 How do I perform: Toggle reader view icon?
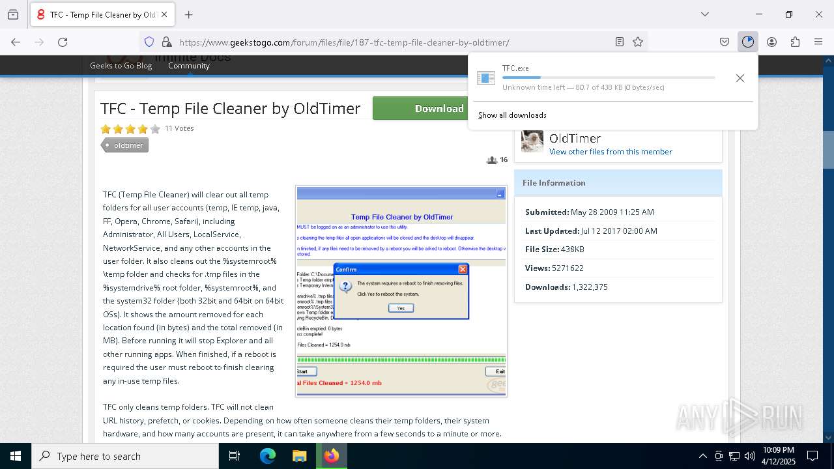pyautogui.click(x=620, y=42)
